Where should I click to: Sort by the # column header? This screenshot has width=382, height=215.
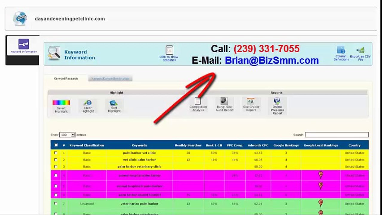(x=64, y=145)
